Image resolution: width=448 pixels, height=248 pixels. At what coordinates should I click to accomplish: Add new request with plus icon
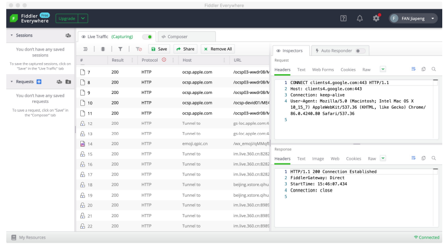point(39,82)
